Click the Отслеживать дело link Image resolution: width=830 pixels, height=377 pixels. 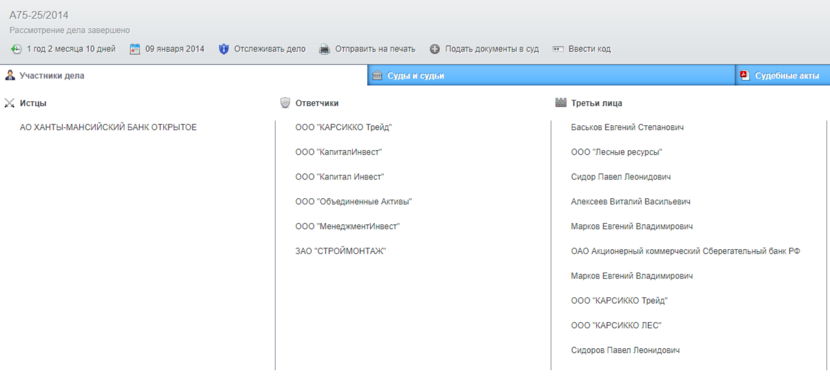[x=270, y=49]
